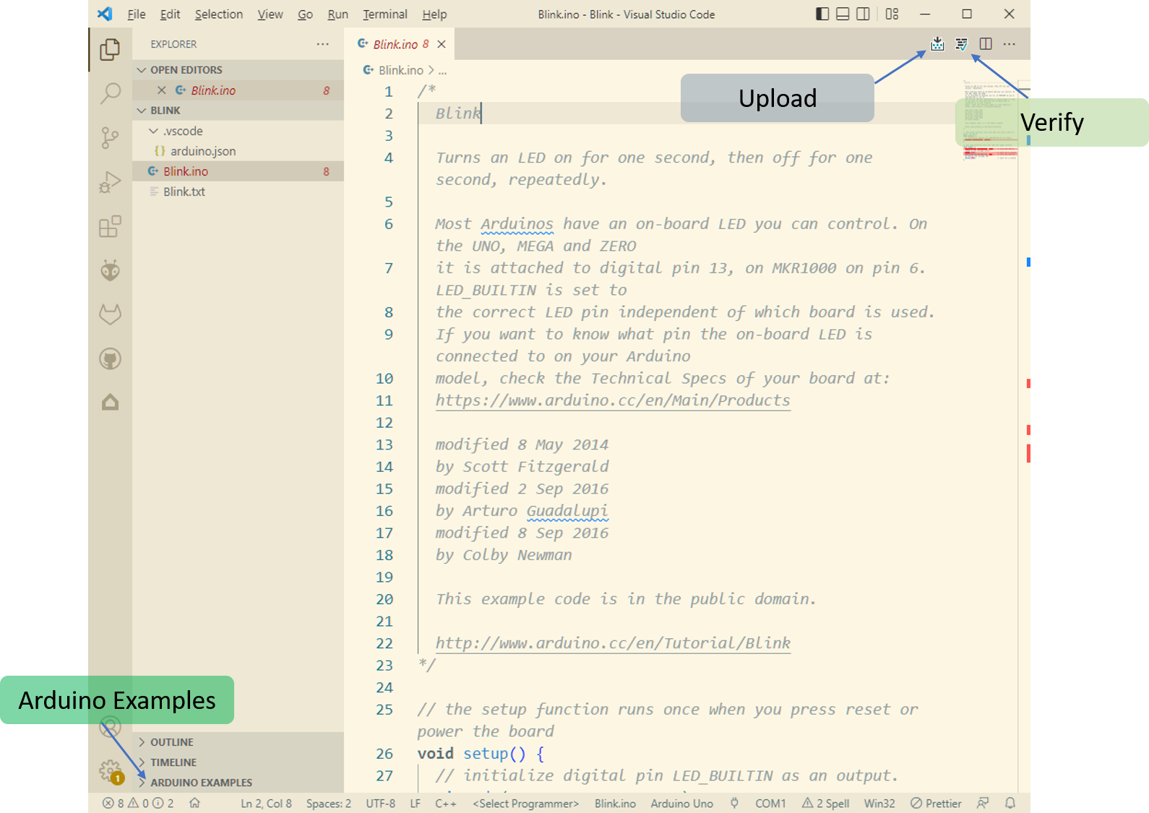Click Win32 configuration in status bar
The height and width of the screenshot is (813, 1149).
tap(879, 803)
